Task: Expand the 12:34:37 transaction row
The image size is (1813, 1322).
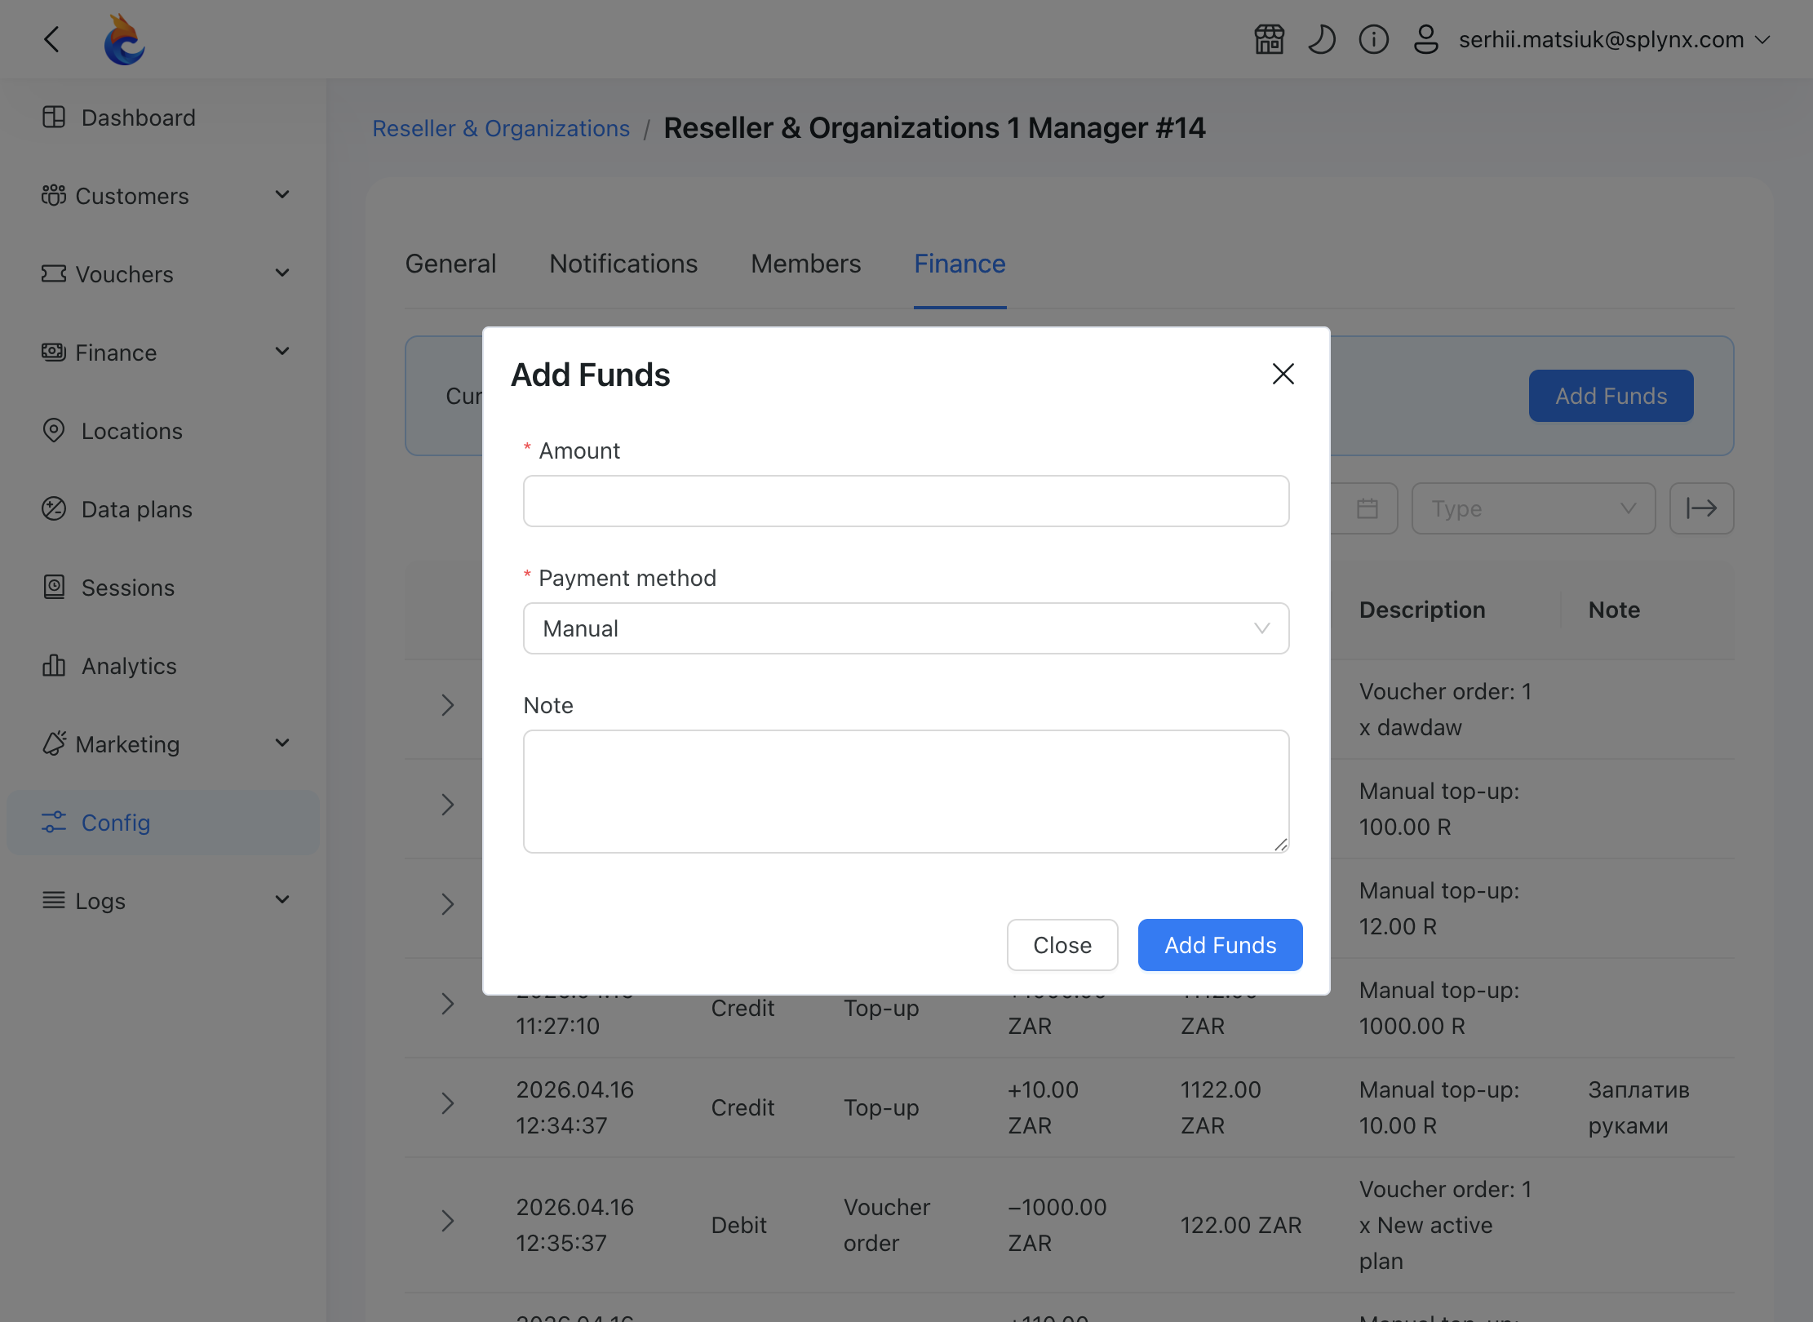Action: (447, 1103)
